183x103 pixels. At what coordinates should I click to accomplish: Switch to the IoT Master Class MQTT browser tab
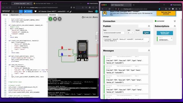[22, 3]
